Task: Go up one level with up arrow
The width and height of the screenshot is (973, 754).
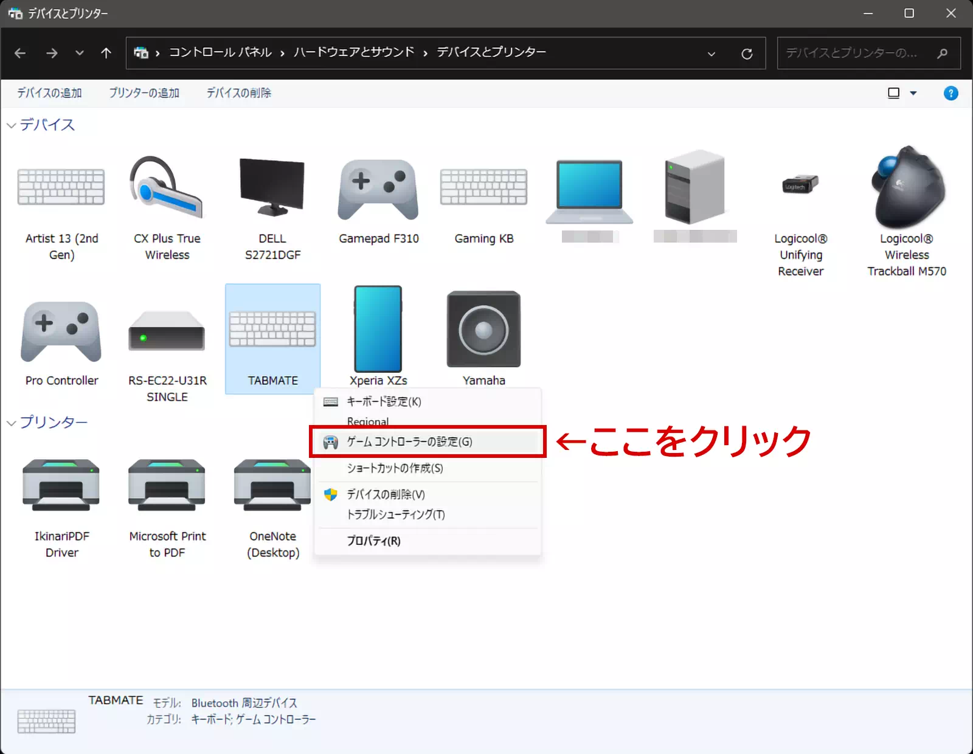Action: pyautogui.click(x=106, y=54)
